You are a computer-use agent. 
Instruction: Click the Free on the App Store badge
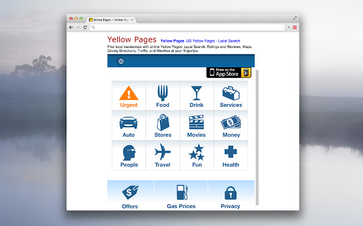point(229,72)
